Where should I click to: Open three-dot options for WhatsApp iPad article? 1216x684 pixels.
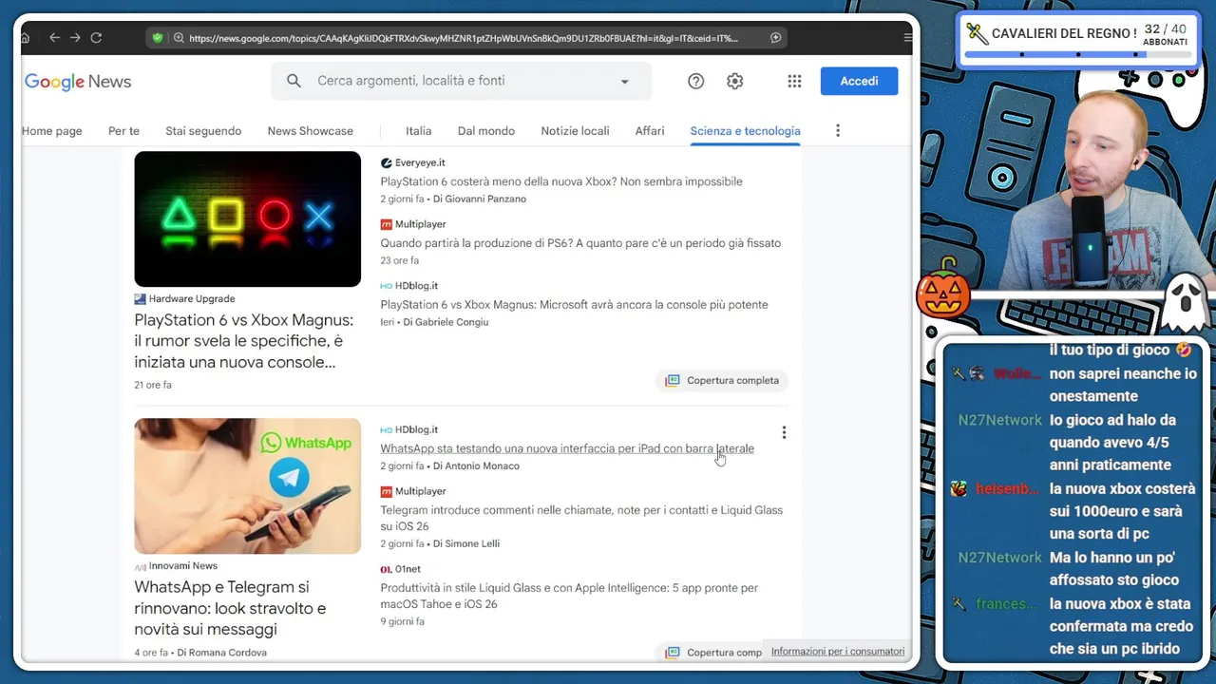784,433
